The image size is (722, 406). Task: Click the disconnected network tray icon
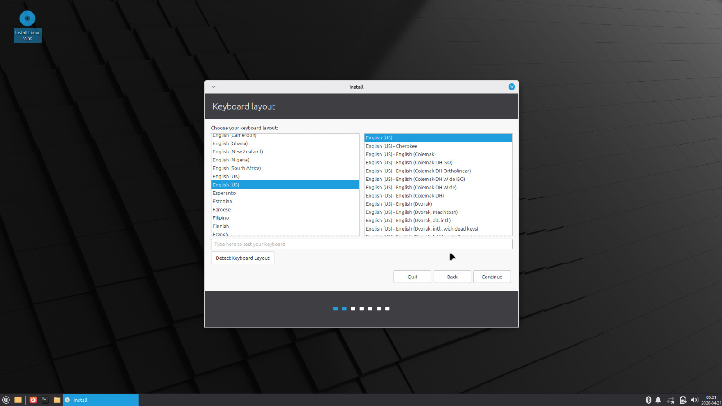point(671,400)
